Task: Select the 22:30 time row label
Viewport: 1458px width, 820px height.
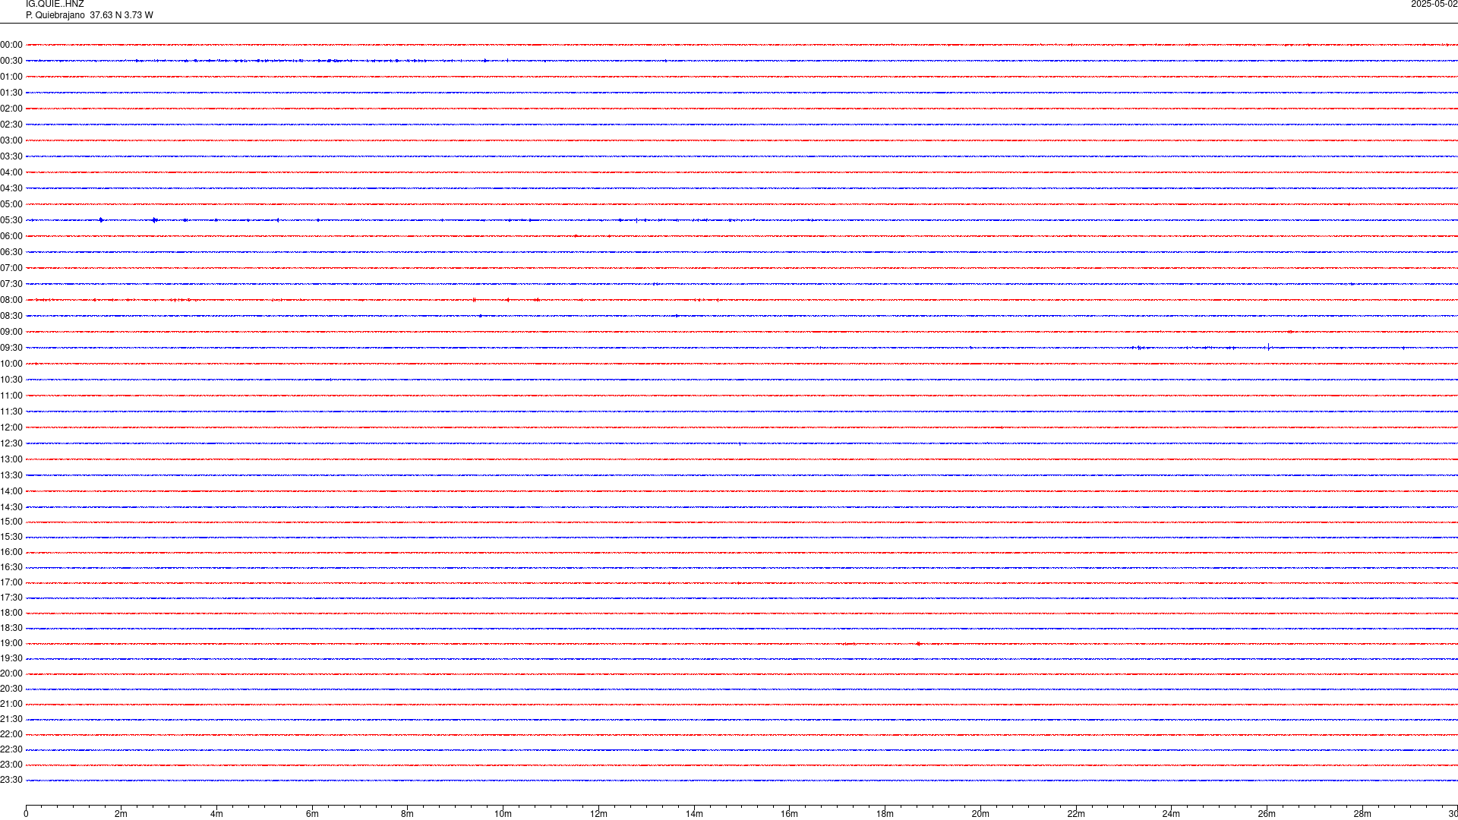Action: coord(11,749)
